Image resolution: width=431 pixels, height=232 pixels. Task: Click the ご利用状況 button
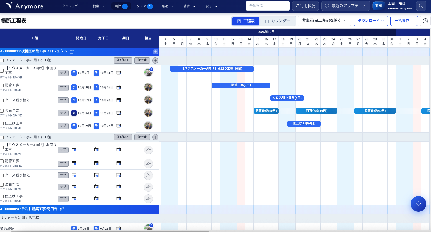pos(305,6)
